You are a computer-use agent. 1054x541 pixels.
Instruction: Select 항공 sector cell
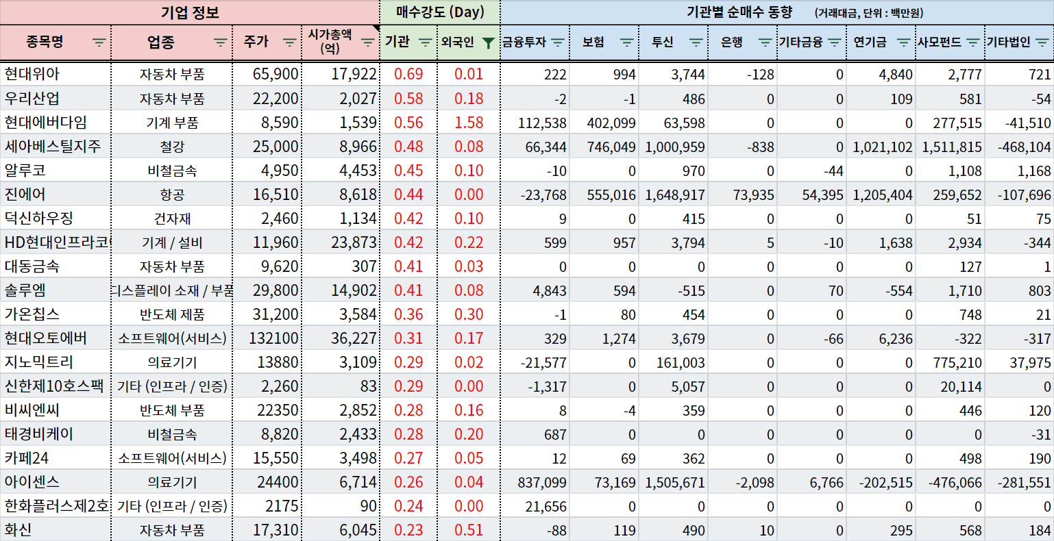pos(172,194)
